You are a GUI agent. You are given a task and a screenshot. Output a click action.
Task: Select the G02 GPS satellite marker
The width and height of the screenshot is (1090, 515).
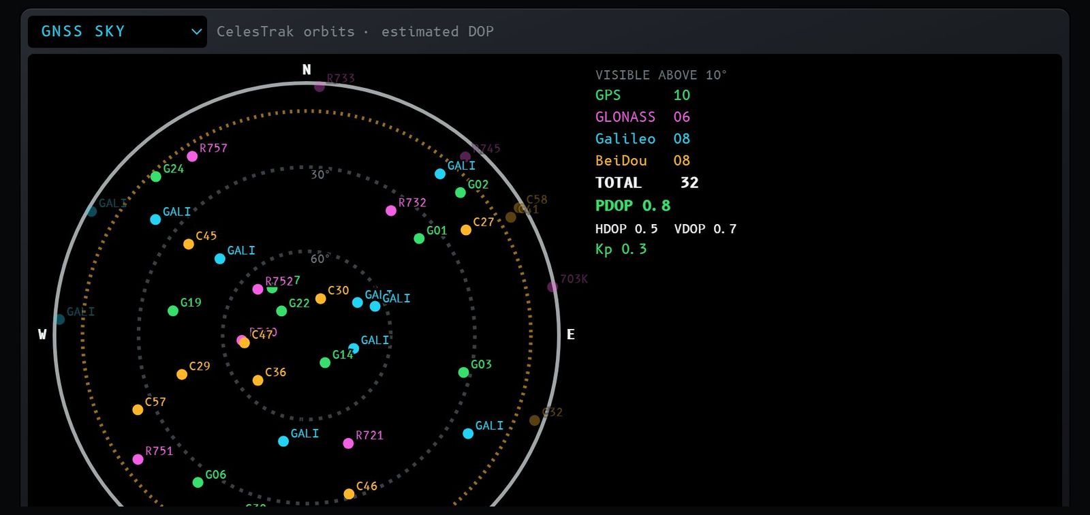(461, 193)
